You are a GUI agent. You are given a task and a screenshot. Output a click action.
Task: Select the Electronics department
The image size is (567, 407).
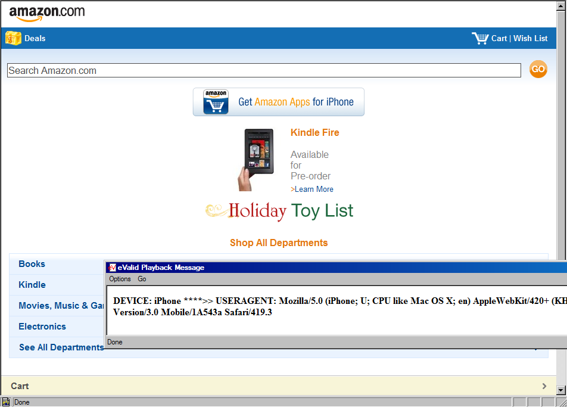[x=42, y=327]
